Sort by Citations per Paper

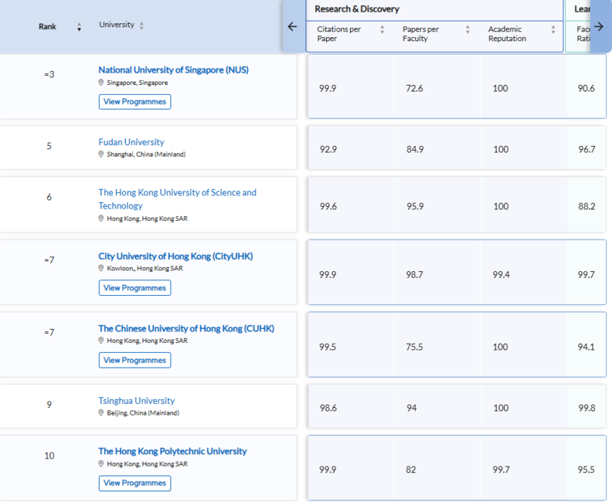382,29
